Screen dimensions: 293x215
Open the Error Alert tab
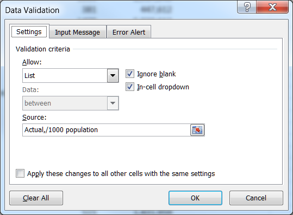[129, 32]
